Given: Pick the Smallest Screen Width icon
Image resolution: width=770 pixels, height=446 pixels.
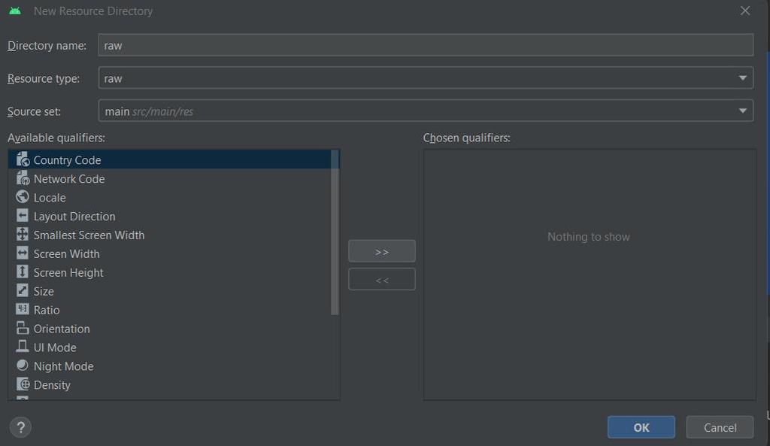Looking at the screenshot, I should (23, 235).
